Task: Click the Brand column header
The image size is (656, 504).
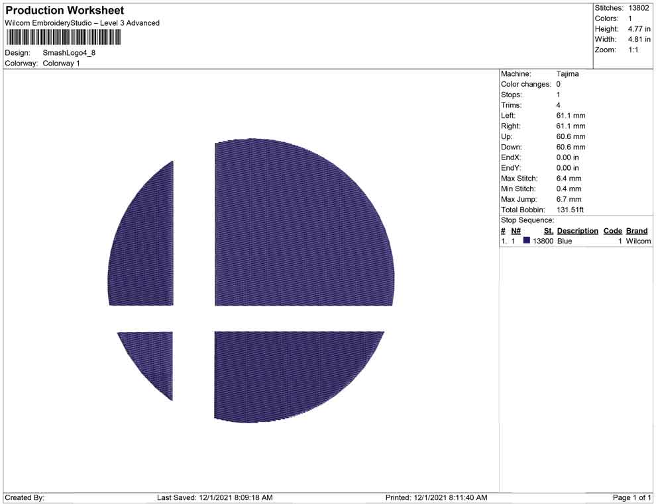Action: 637,231
